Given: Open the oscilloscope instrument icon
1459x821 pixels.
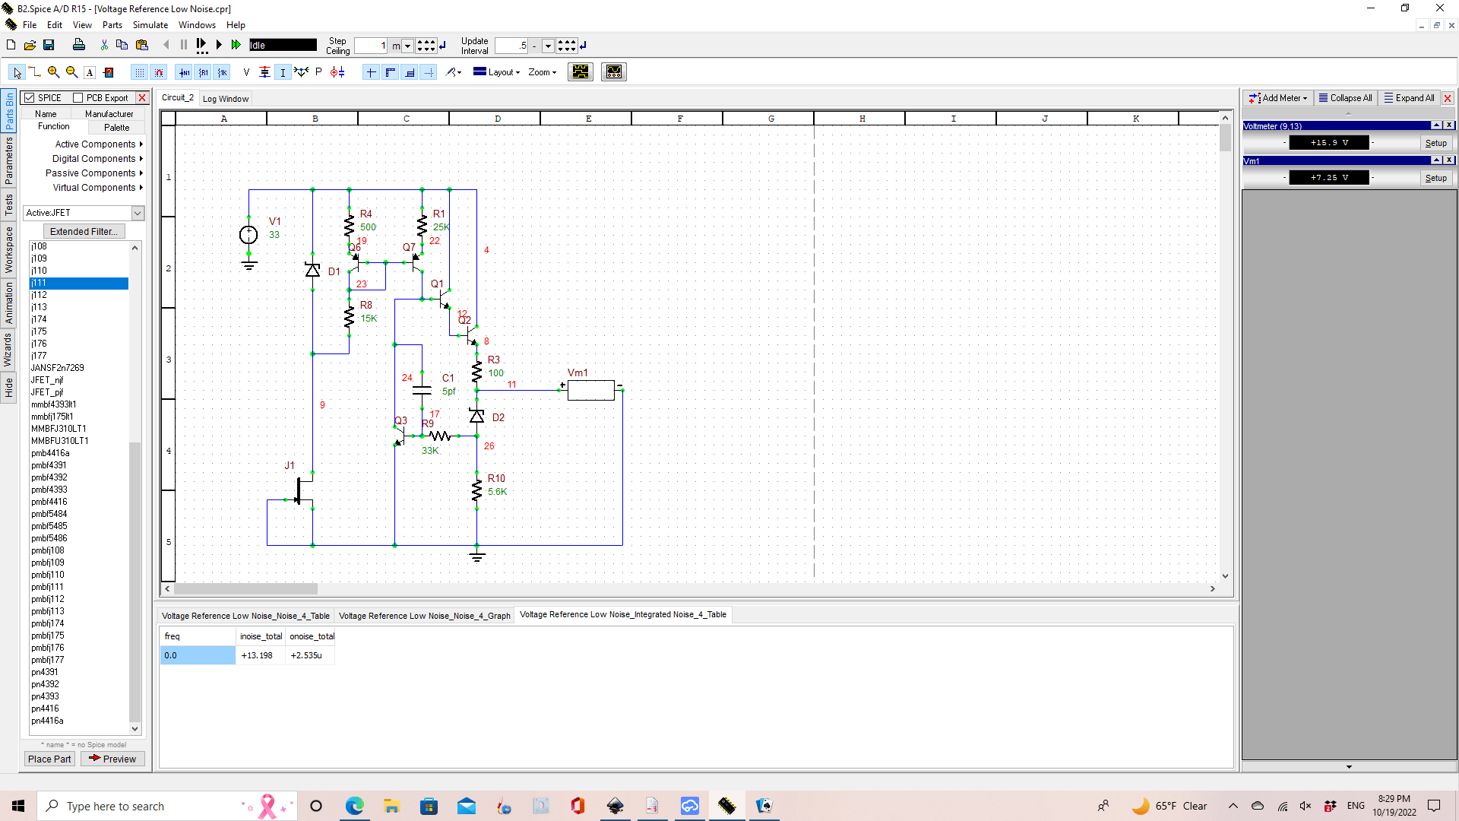Looking at the screenshot, I should [x=614, y=72].
